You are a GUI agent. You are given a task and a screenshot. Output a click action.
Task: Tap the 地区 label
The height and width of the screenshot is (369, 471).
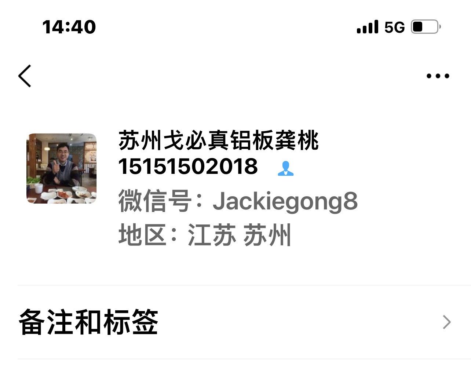(x=142, y=235)
